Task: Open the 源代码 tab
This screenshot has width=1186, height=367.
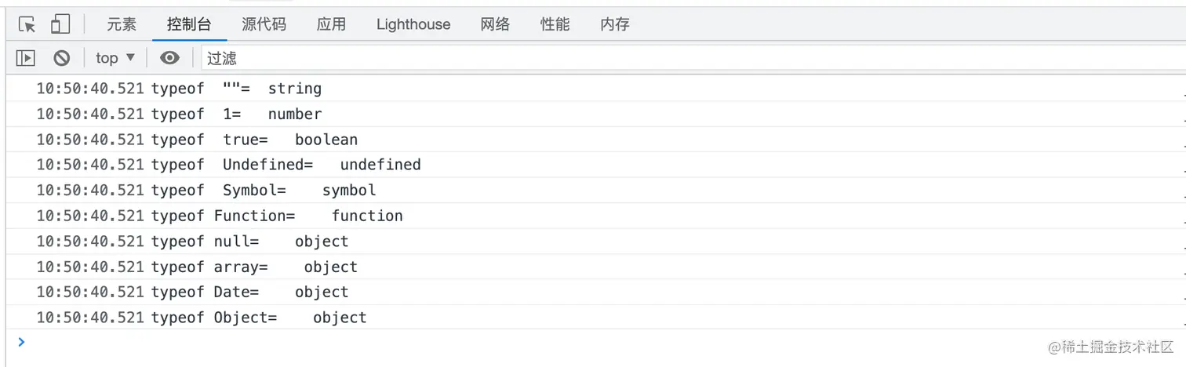Action: [x=264, y=24]
